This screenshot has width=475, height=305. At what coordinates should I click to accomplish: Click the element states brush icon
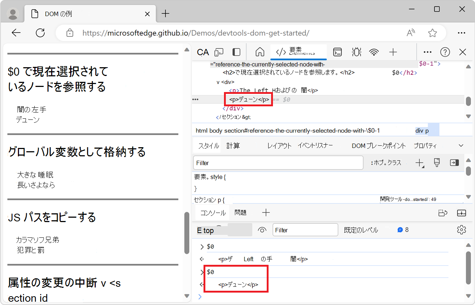pyautogui.click(x=436, y=162)
